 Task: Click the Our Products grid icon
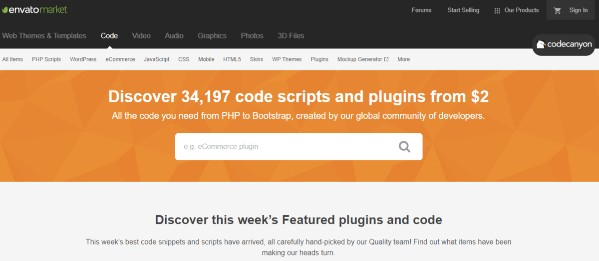tap(497, 10)
